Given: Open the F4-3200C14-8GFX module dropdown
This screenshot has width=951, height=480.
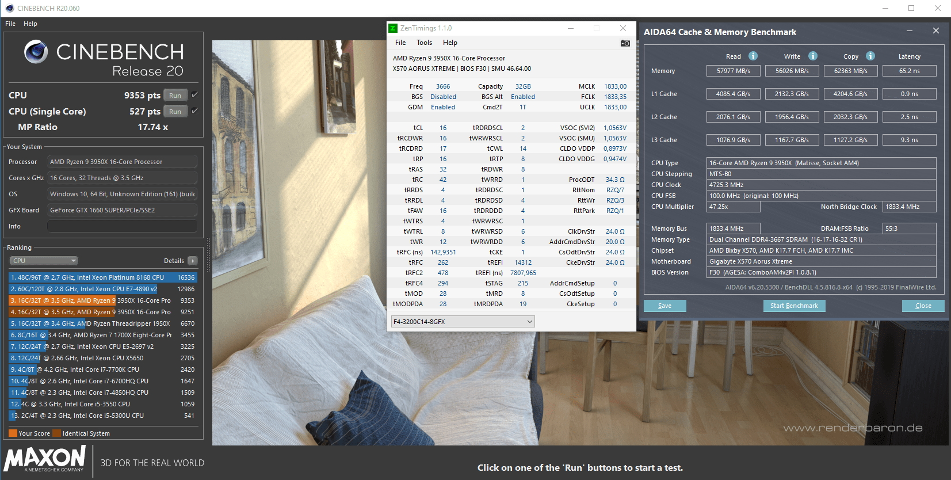Looking at the screenshot, I should pyautogui.click(x=463, y=322).
